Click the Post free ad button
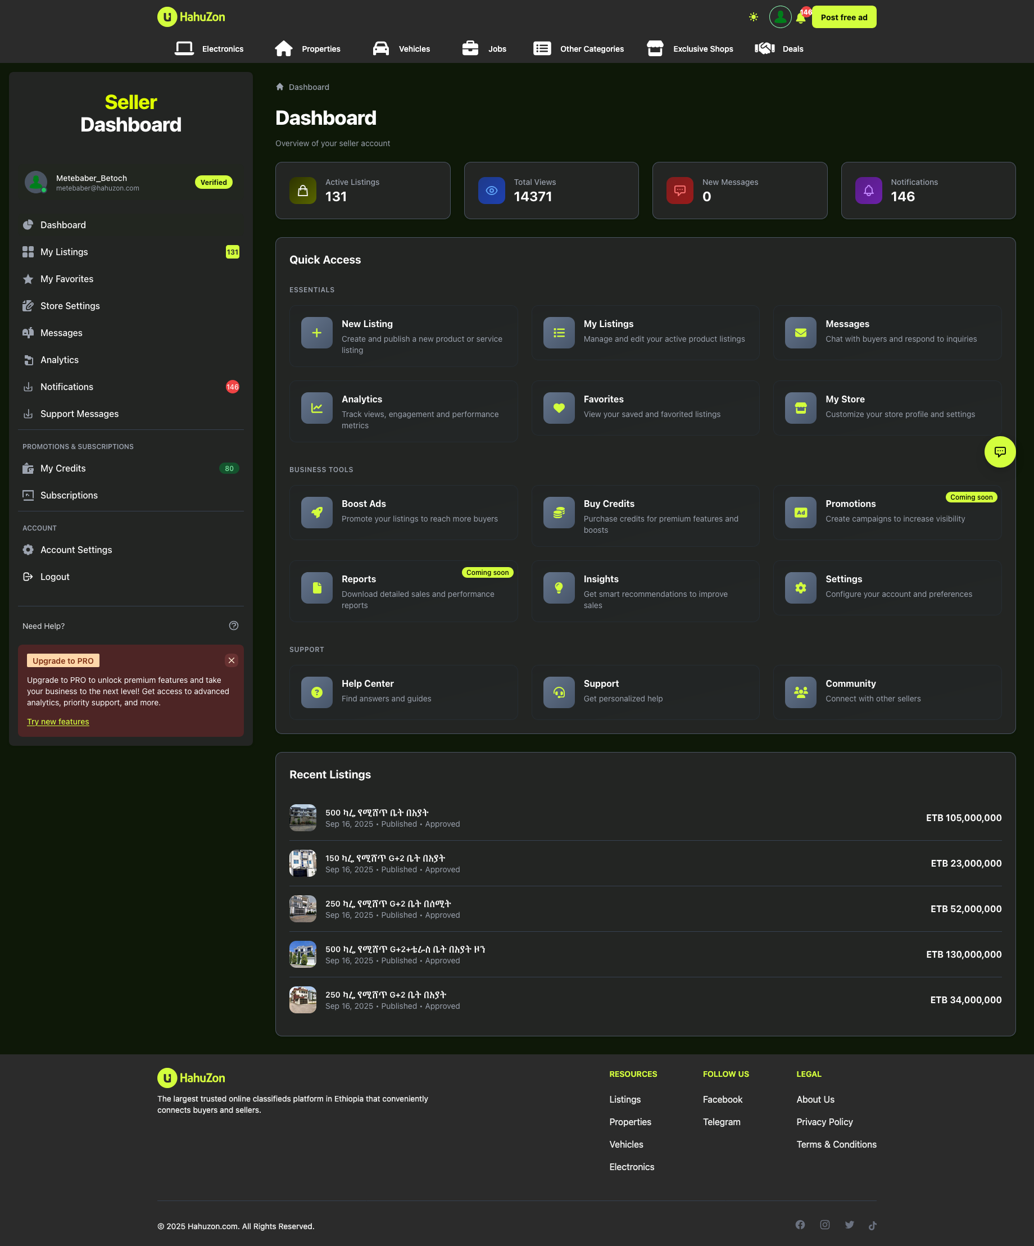The width and height of the screenshot is (1034, 1246). coord(843,17)
